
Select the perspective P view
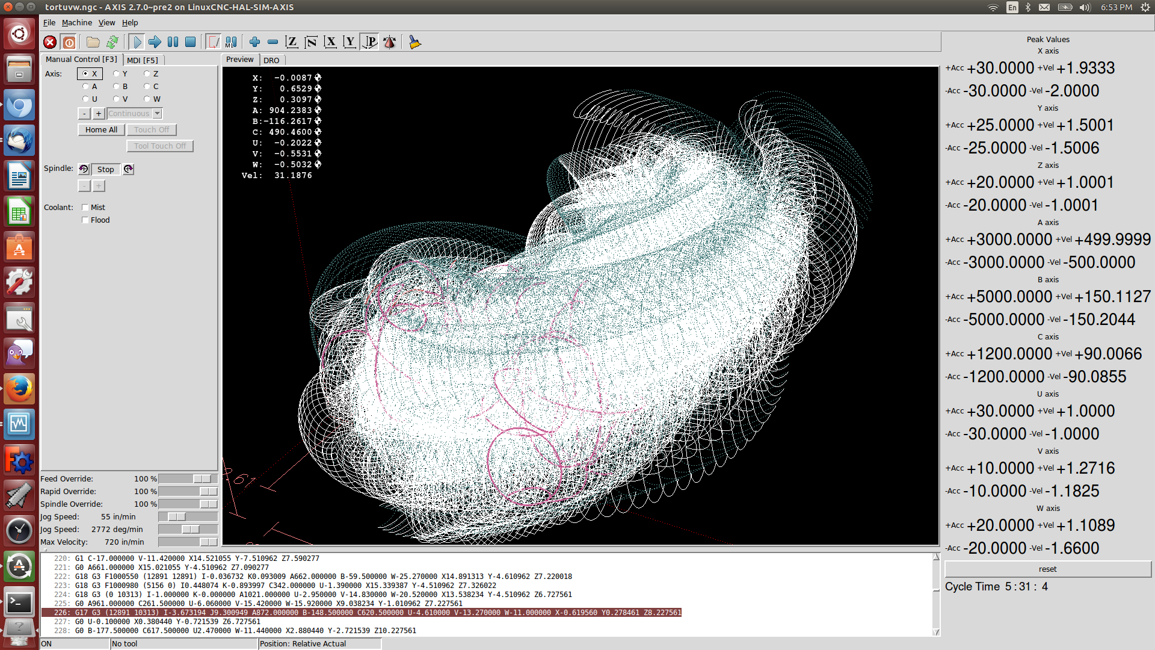tap(369, 42)
